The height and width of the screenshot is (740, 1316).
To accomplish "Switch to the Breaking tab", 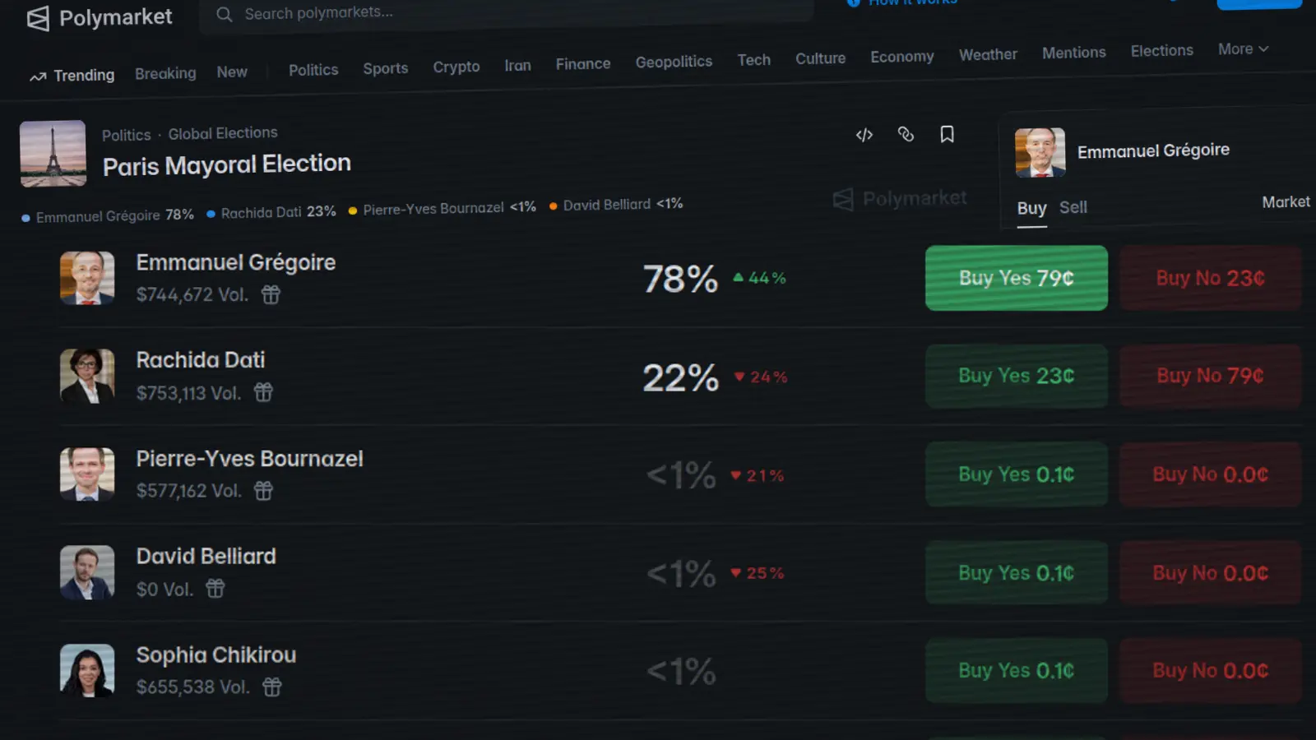I will [165, 73].
